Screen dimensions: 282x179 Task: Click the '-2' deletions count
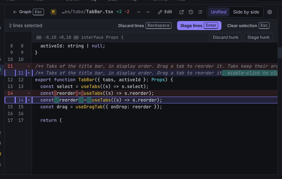pos(127,12)
